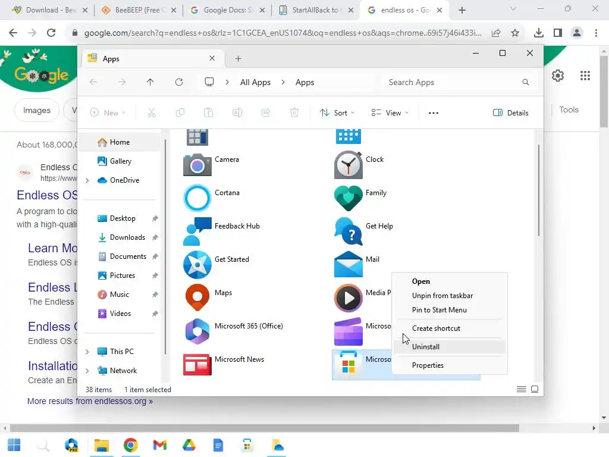This screenshot has height=457, width=609.
Task: Click Images filter on Google
Action: pos(36,110)
